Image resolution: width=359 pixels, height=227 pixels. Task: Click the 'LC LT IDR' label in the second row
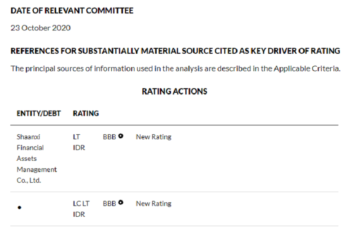tap(81, 209)
